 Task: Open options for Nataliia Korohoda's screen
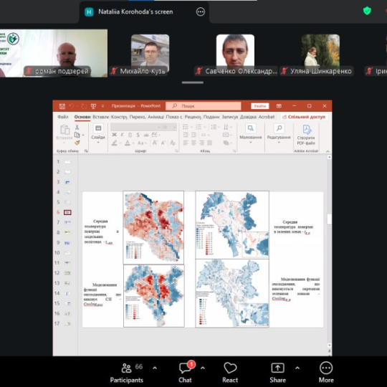(201, 11)
